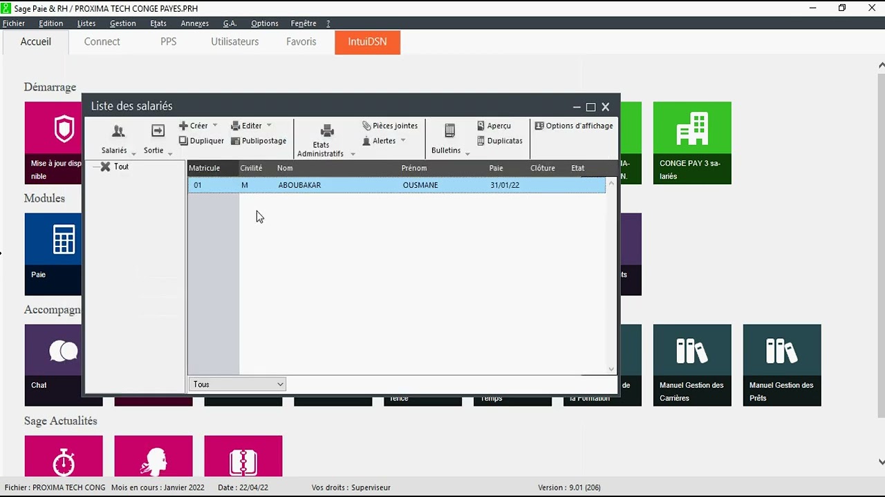Open Manuel Gestion des Prêts tile

(x=782, y=365)
